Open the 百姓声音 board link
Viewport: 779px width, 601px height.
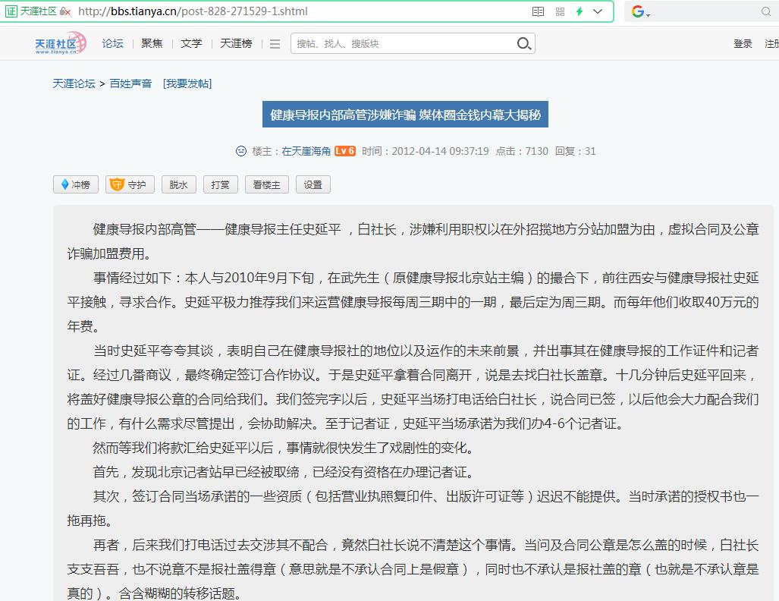[x=130, y=83]
